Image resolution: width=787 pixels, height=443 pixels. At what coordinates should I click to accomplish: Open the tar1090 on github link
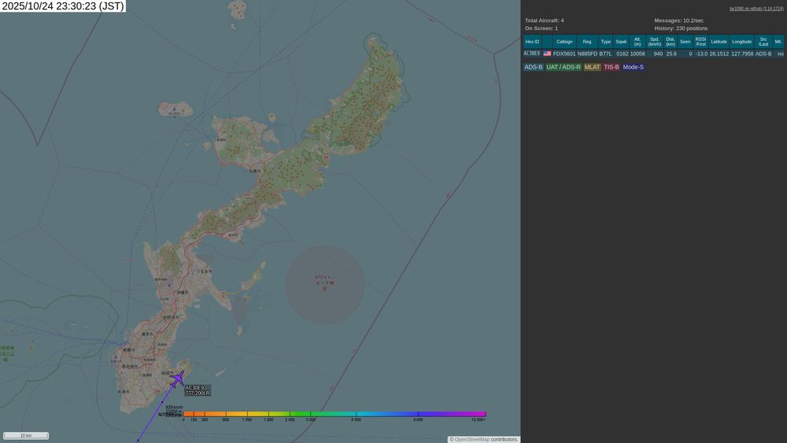coord(756,9)
